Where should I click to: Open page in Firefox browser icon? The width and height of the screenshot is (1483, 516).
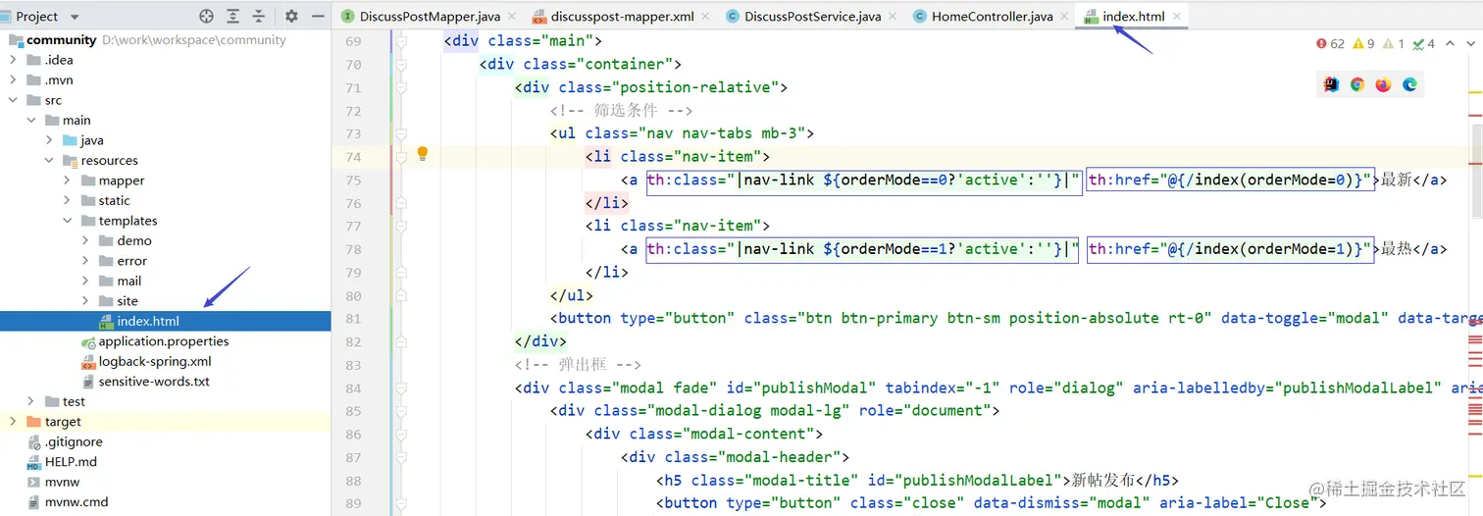pos(1383,84)
